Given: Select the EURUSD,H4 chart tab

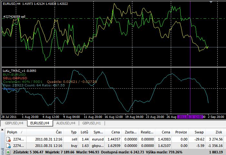Looking at the screenshot, I should 39,123.
